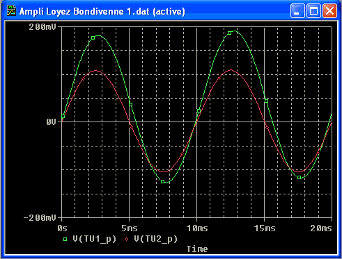Click the PSpice window icon in title bar
The image size is (342, 259).
click(11, 11)
